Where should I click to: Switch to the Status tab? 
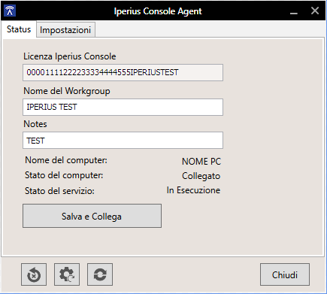[19, 29]
